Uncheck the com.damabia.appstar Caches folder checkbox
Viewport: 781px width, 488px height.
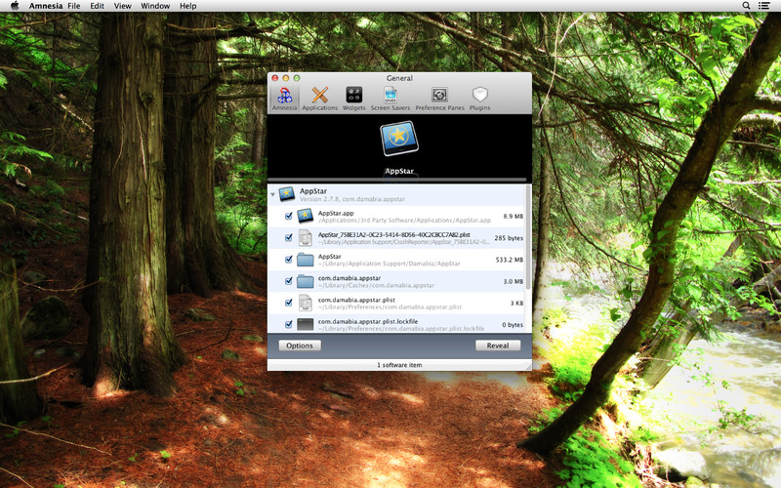click(x=289, y=281)
